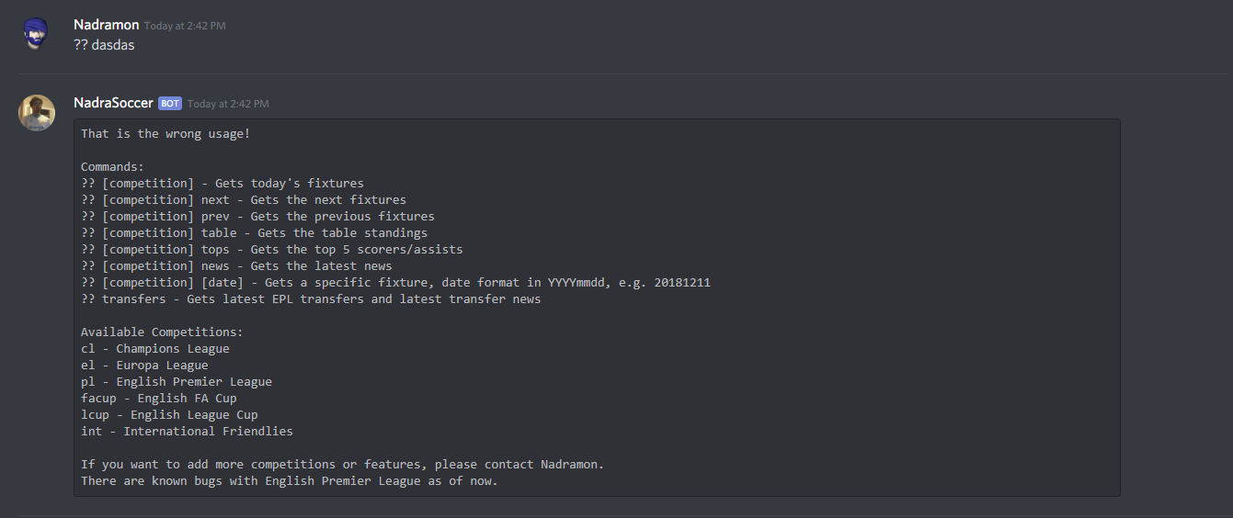The image size is (1233, 518).
Task: Click NadraSoccer bot's avatar picture
Action: pyautogui.click(x=37, y=112)
